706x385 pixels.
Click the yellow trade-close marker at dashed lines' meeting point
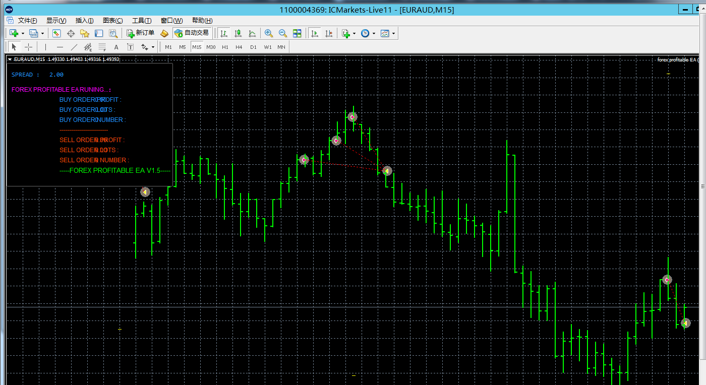click(x=387, y=171)
